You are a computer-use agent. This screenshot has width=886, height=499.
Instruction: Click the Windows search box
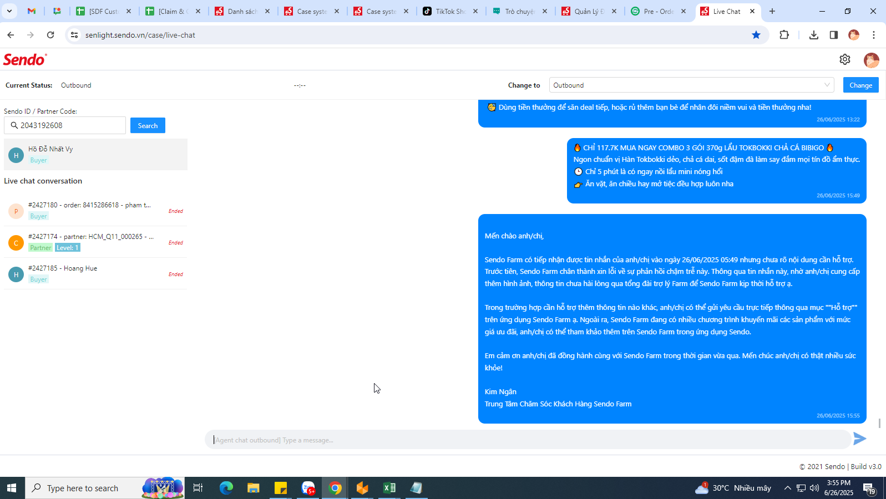[x=105, y=488]
